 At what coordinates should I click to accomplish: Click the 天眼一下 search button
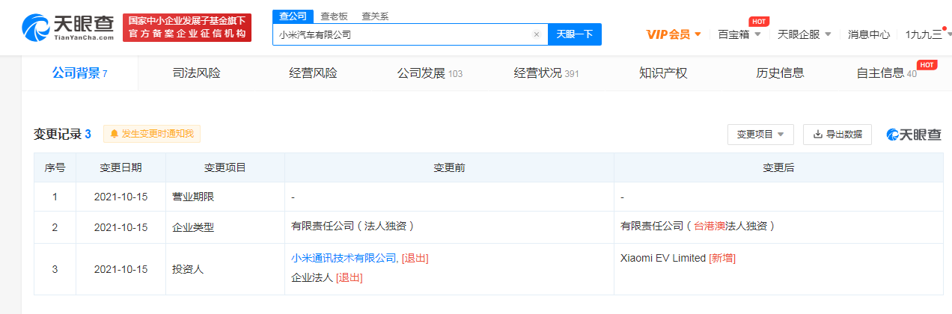[x=574, y=34]
